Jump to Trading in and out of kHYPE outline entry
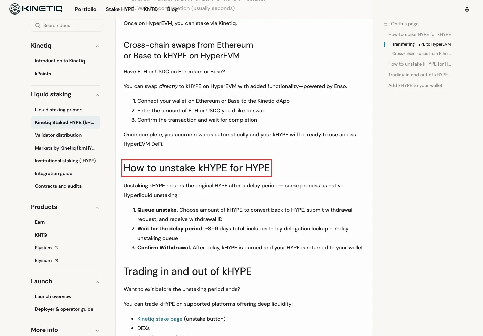Viewport: 483px width, 336px height. click(x=418, y=75)
